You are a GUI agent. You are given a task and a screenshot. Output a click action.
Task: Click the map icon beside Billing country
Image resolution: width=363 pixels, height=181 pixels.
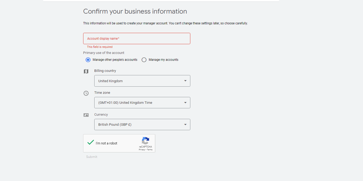(x=86, y=72)
